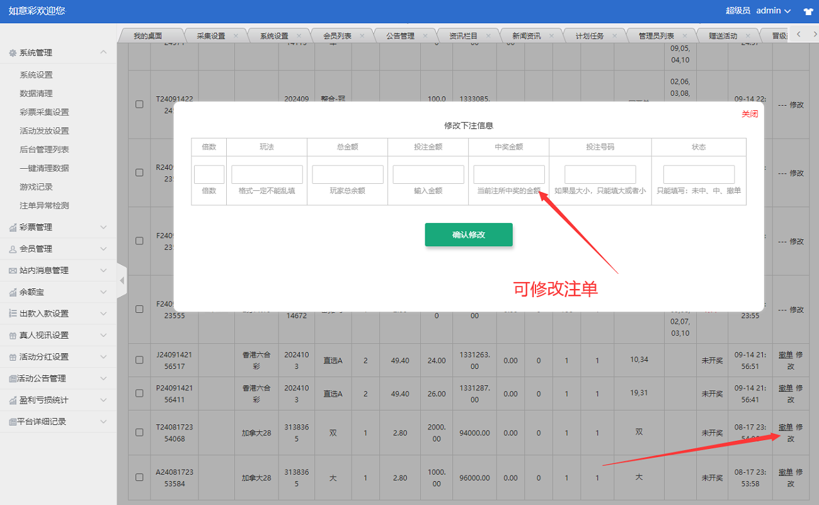Check the row for order A2408172353584

tap(139, 477)
